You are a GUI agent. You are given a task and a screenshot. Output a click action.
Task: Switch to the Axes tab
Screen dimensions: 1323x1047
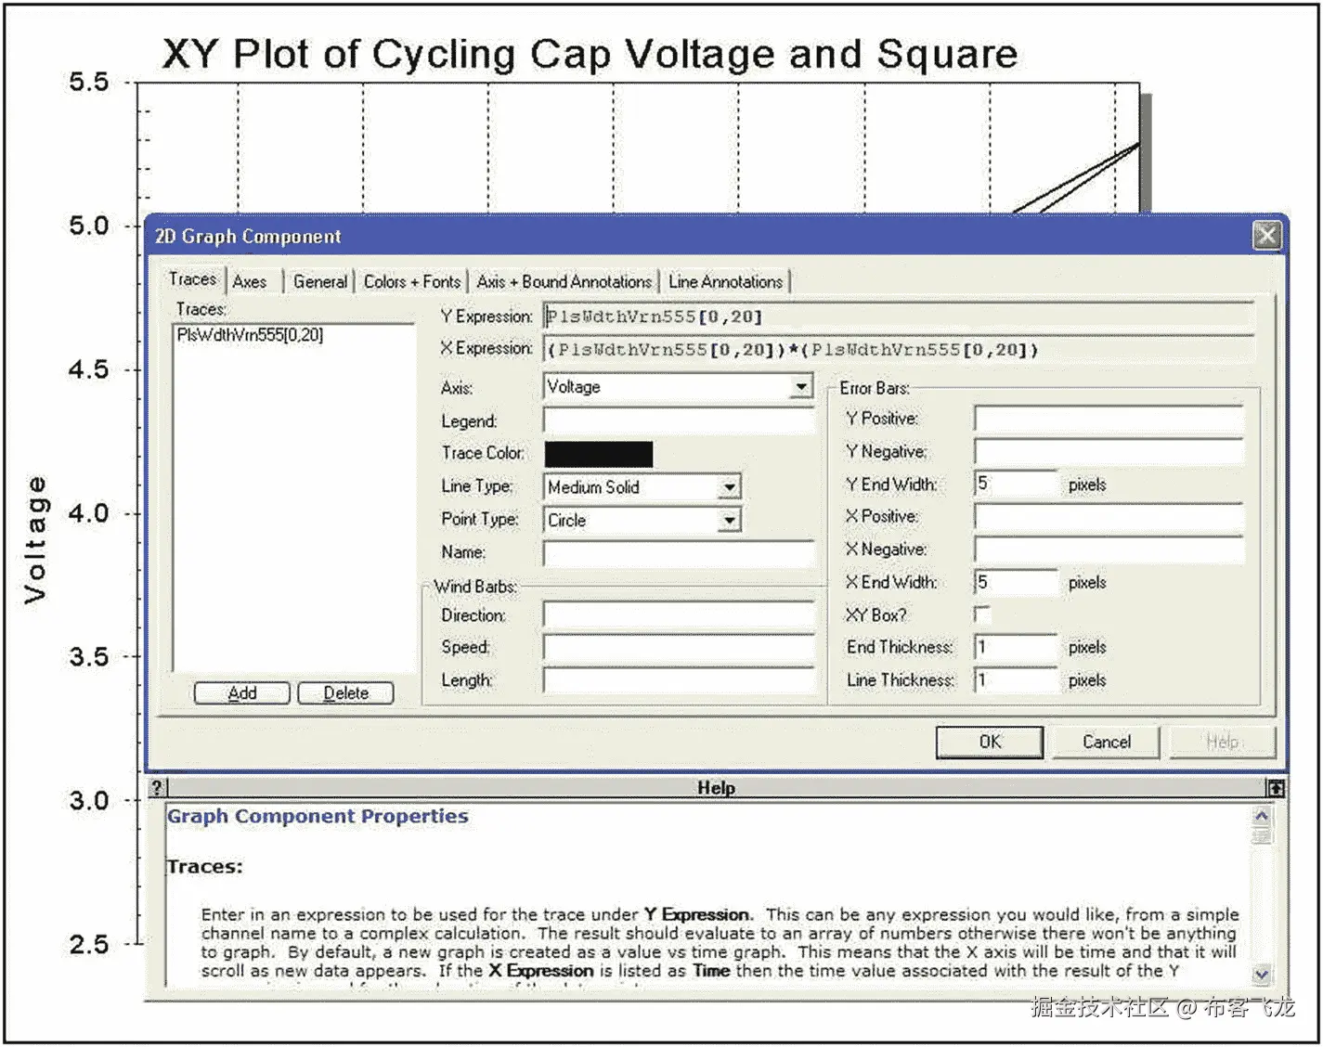click(x=249, y=281)
